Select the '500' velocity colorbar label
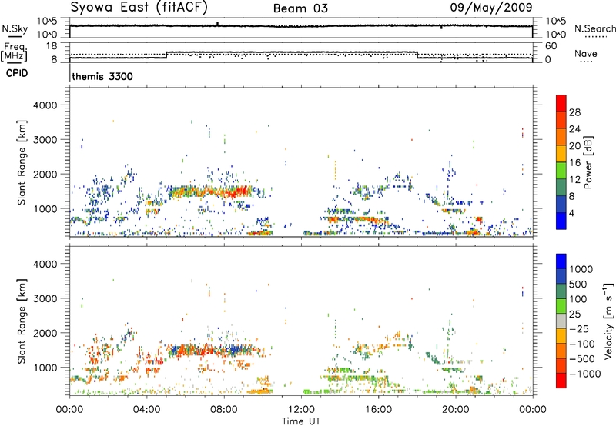Screen dimensions: 616x426 coord(578,285)
